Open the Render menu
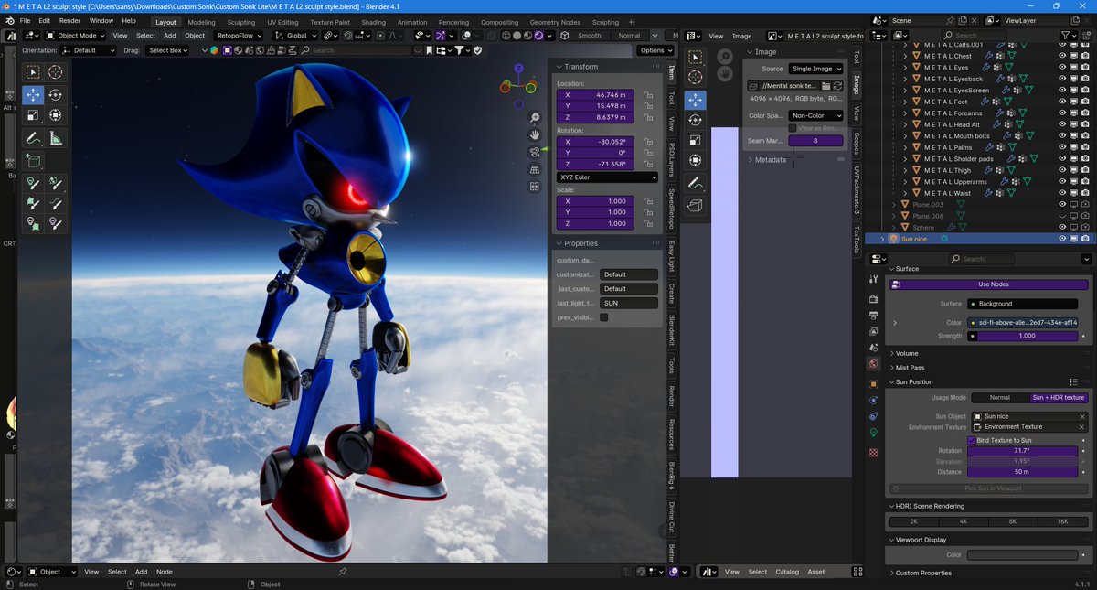1097x590 pixels. click(x=69, y=21)
